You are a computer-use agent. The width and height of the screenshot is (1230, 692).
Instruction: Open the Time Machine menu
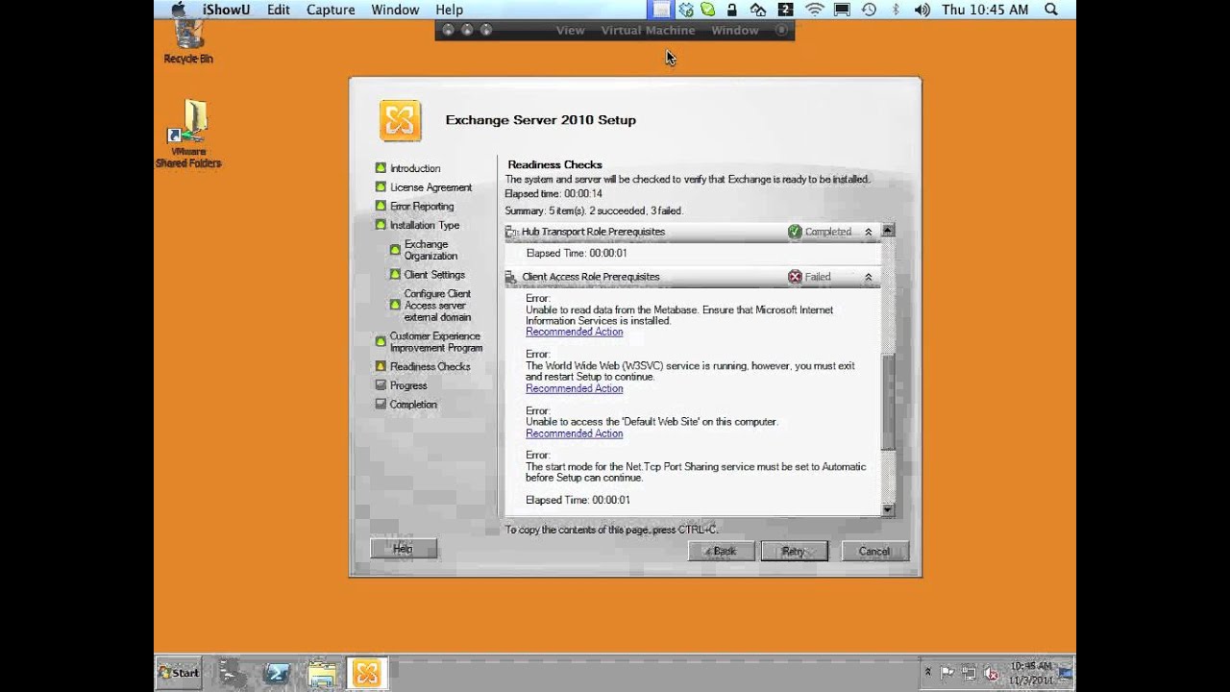869,10
